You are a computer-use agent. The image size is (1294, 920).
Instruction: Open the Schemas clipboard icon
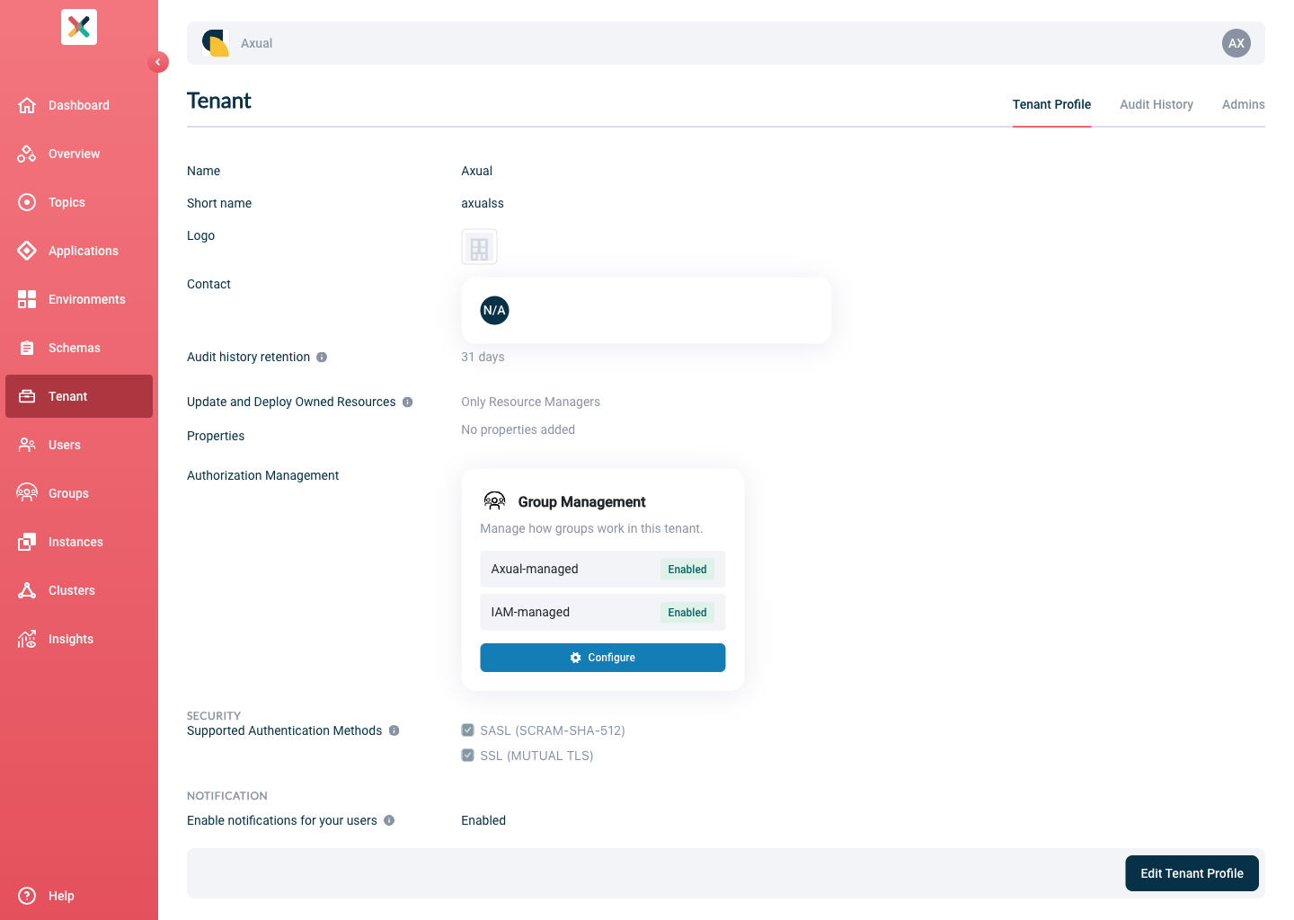pyautogui.click(x=27, y=348)
